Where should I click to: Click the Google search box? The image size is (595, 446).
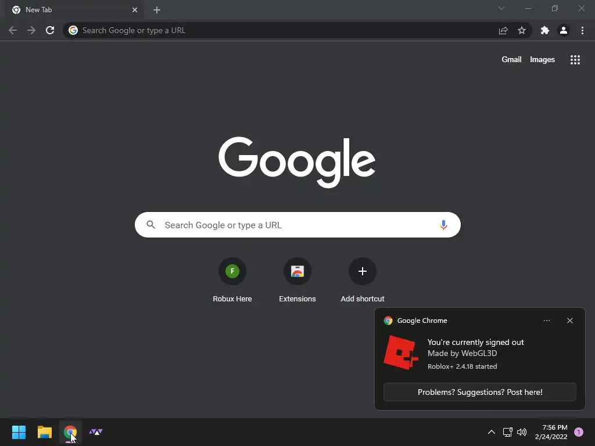pos(298,225)
